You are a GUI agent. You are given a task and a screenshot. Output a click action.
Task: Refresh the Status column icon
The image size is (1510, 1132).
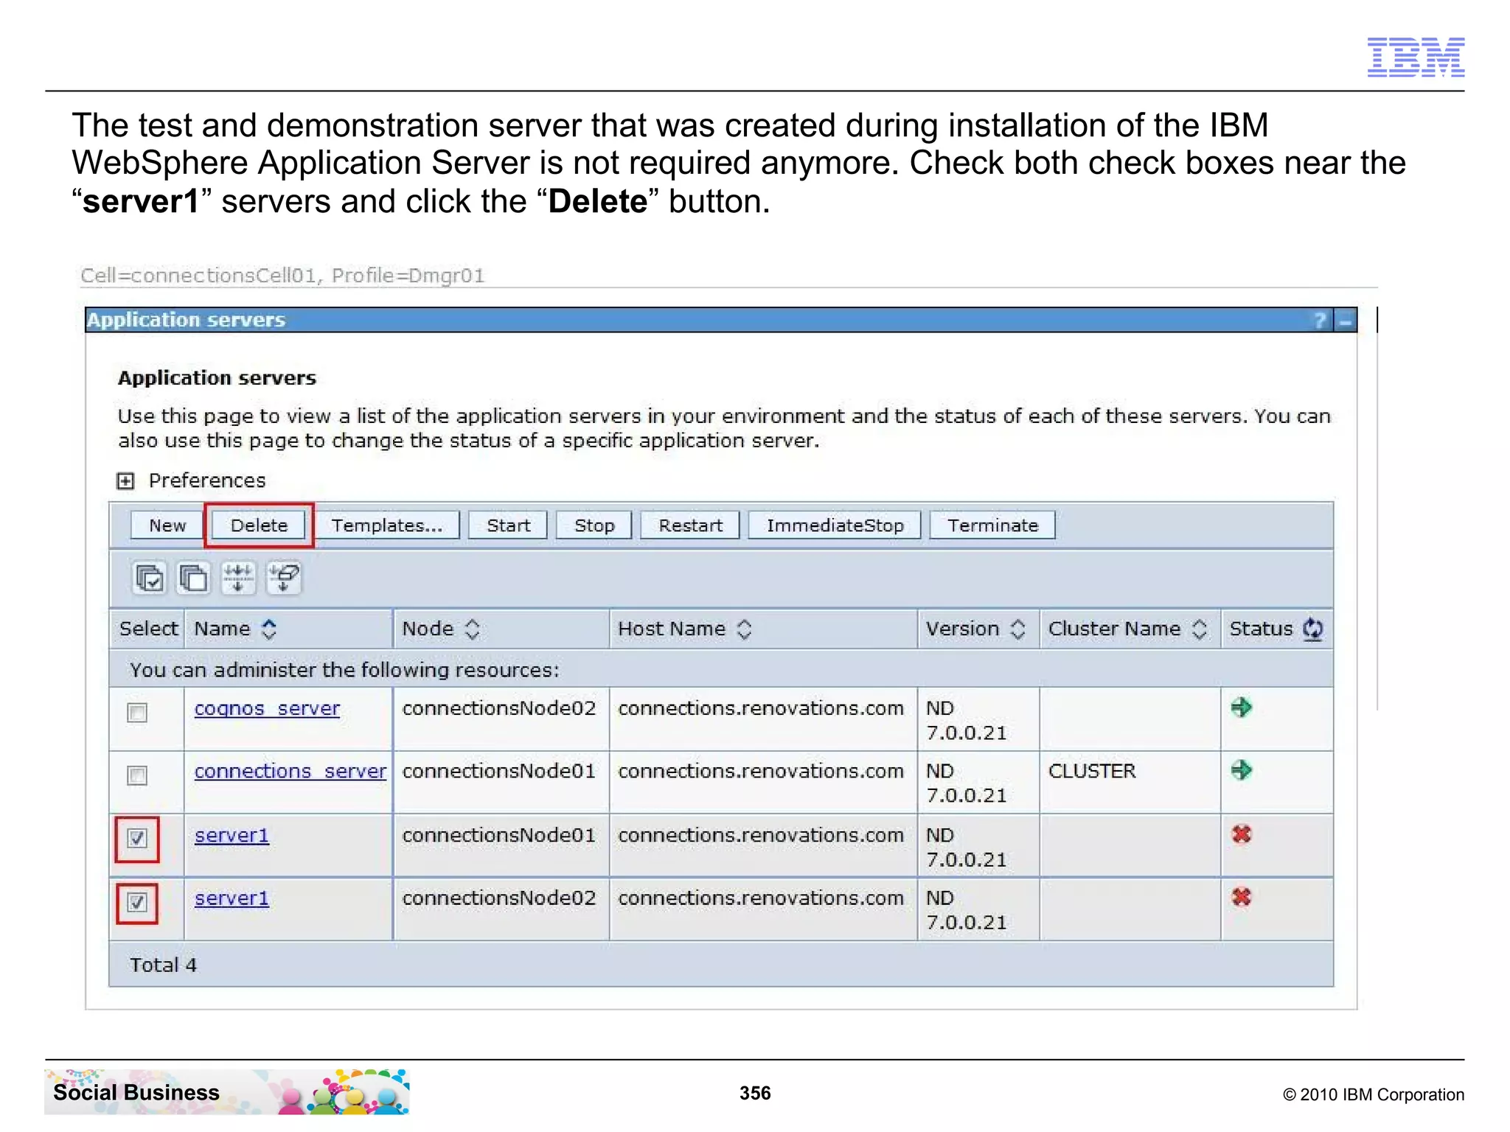(1313, 629)
